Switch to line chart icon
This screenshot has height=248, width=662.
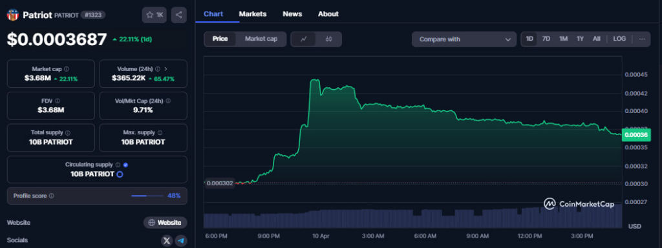304,39
